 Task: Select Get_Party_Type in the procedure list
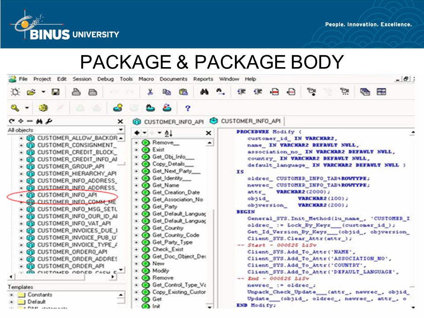[x=172, y=242]
